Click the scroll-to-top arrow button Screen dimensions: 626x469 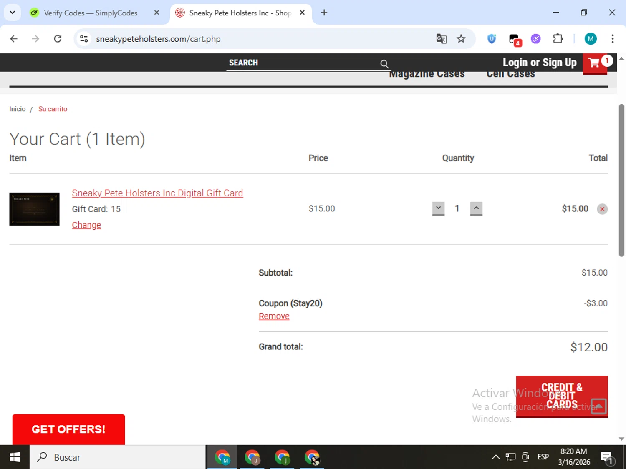tap(598, 406)
